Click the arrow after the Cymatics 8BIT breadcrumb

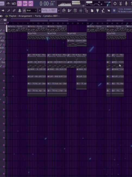tap(59, 16)
